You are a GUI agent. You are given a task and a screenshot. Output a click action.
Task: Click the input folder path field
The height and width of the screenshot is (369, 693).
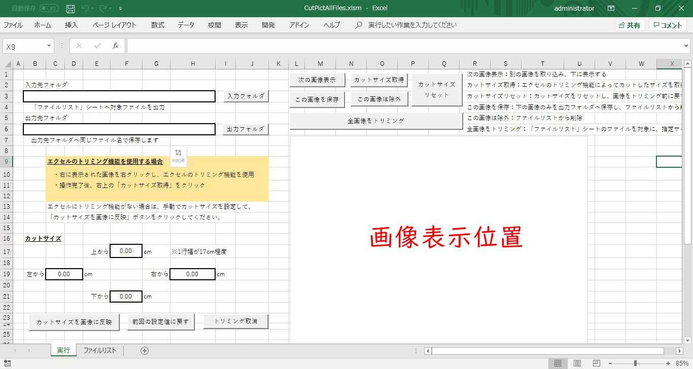pyautogui.click(x=119, y=96)
